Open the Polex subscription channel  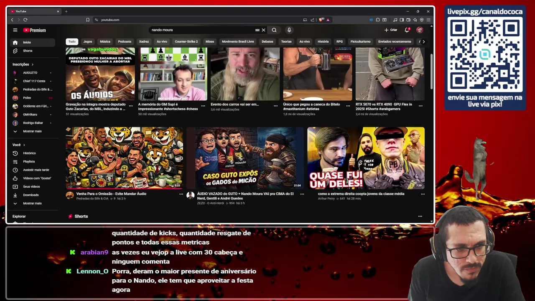pos(33,98)
